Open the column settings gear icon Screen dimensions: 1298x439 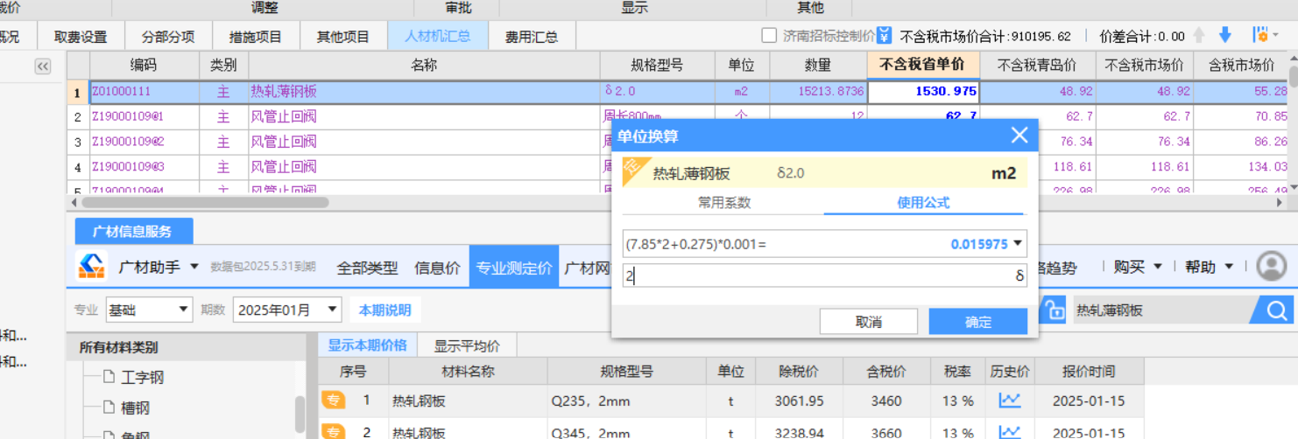(1261, 35)
